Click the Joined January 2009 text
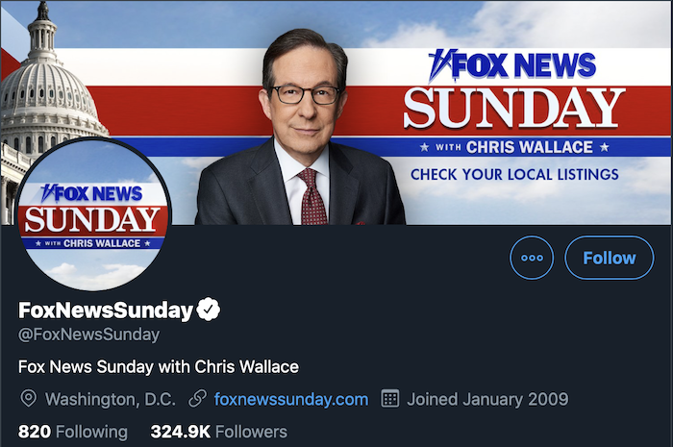The image size is (673, 447). point(487,399)
